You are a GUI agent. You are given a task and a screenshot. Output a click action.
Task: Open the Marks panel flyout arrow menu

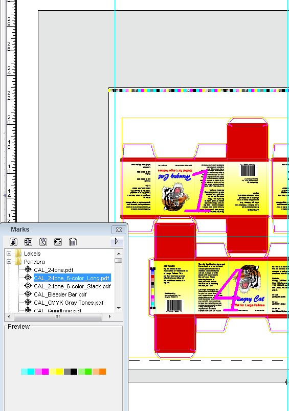(117, 241)
